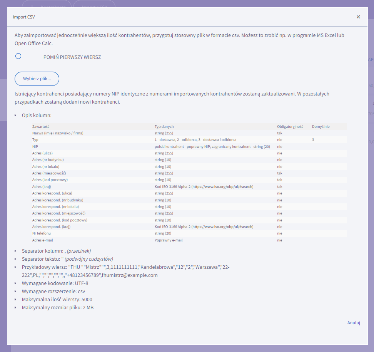This screenshot has width=374, height=352.
Task: Click the Typ danych column header
Action: (x=164, y=126)
